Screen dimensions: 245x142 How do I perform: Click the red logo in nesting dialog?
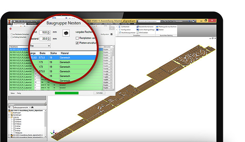click(x=11, y=29)
